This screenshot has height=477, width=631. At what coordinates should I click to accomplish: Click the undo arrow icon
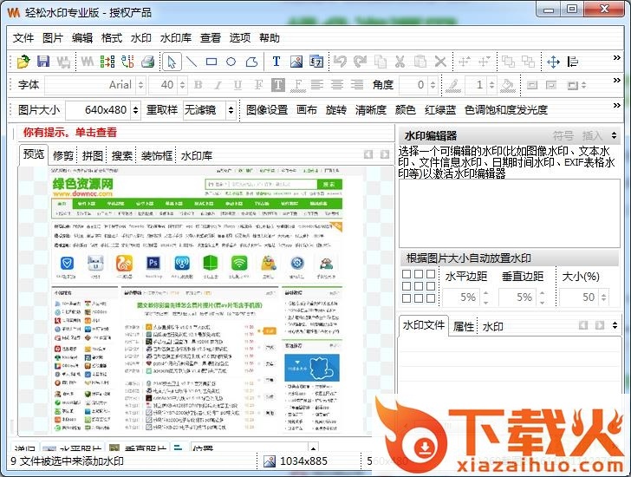(x=340, y=62)
